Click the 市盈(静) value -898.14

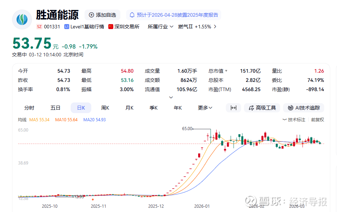315,89
